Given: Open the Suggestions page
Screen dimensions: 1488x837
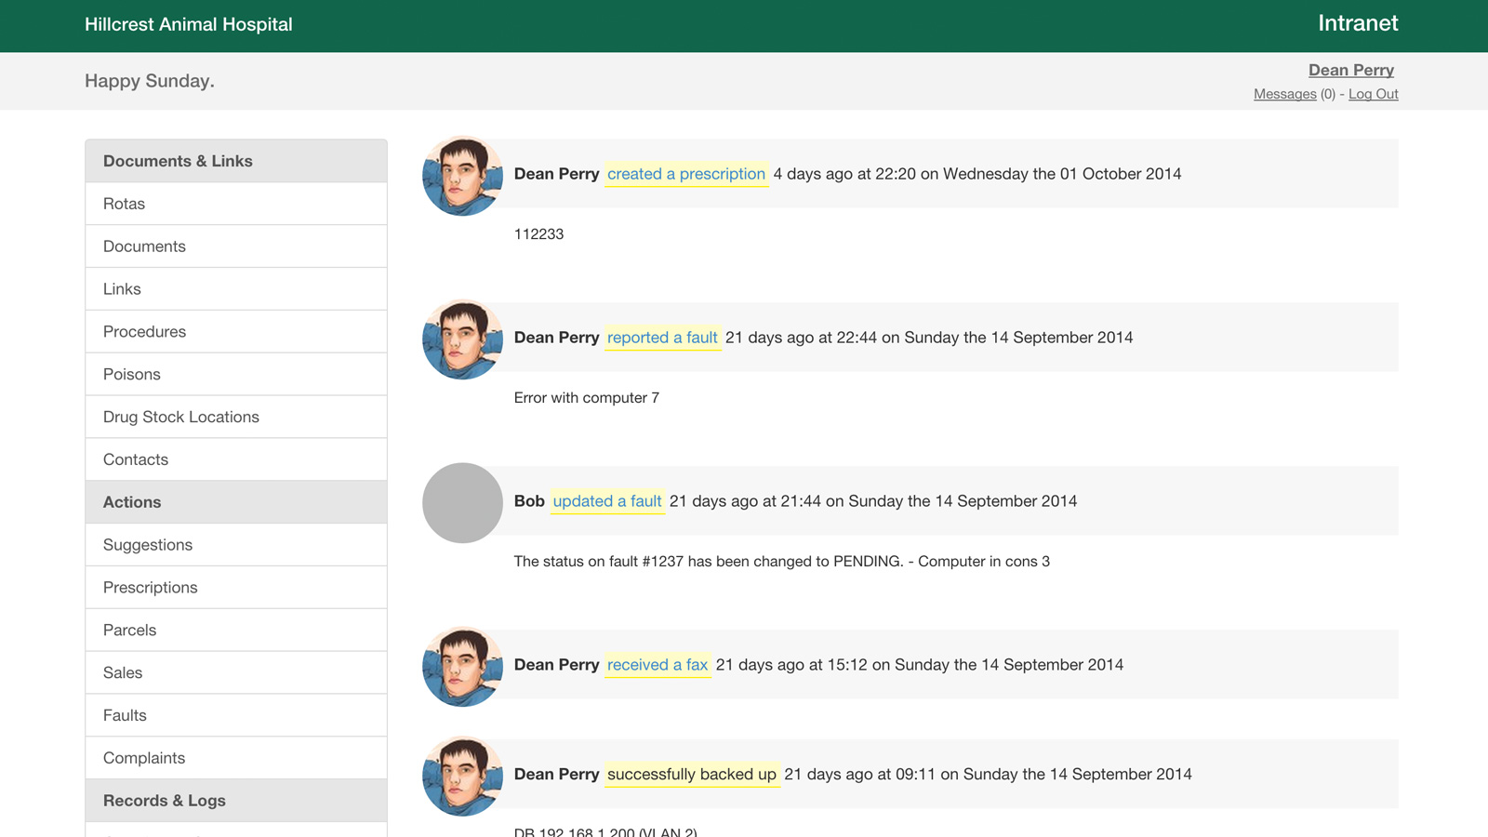Looking at the screenshot, I should click(236, 545).
